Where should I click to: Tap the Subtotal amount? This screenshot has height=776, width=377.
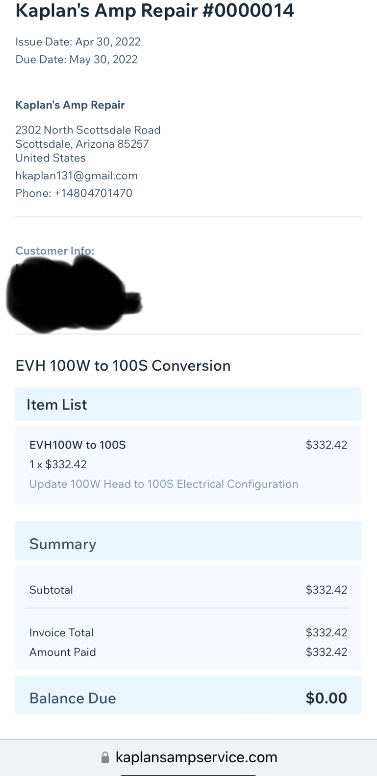(326, 590)
